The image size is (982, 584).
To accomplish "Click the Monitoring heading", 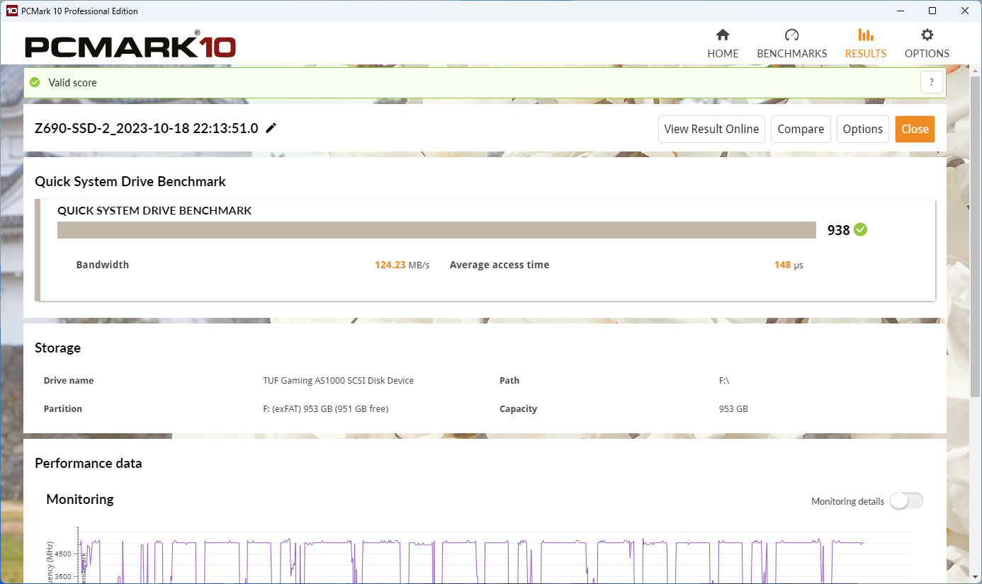I will tap(80, 500).
